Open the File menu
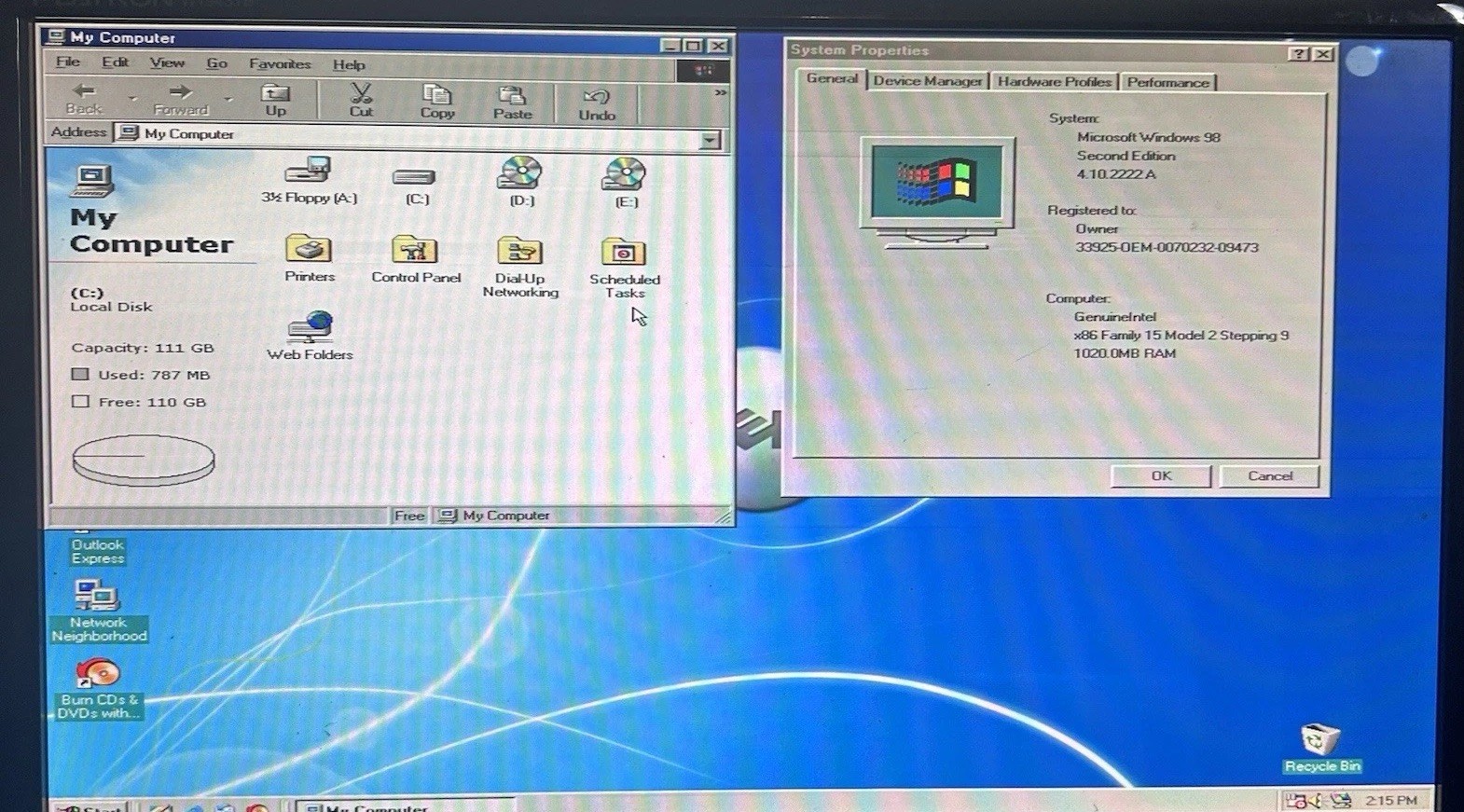The image size is (1464, 812). (x=68, y=62)
